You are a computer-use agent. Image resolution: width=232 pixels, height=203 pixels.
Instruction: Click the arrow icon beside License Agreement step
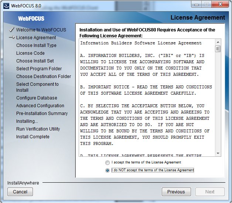(12, 37)
